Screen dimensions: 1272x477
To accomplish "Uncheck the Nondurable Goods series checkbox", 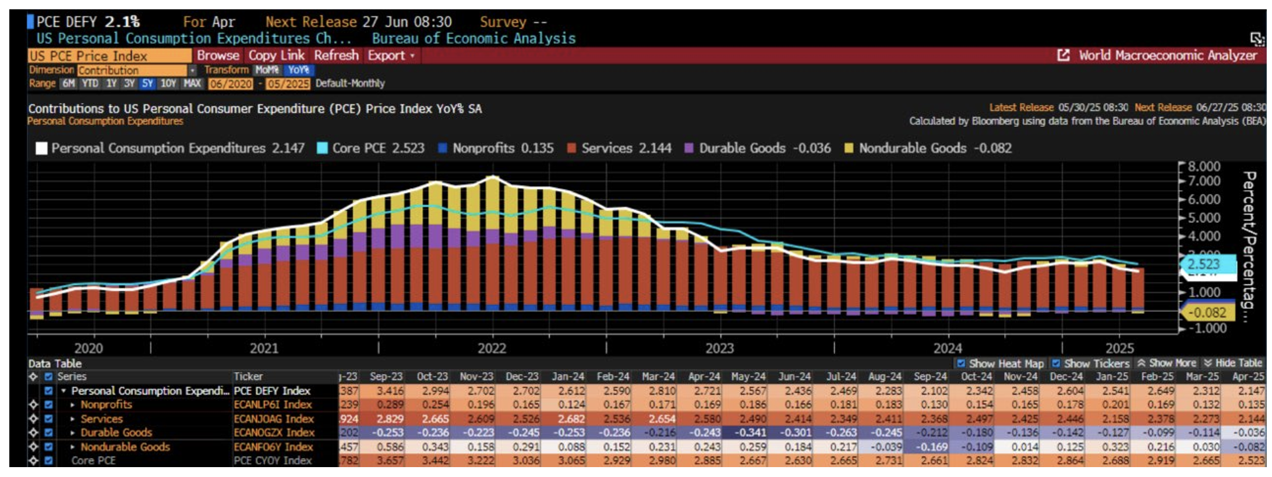I will (48, 447).
